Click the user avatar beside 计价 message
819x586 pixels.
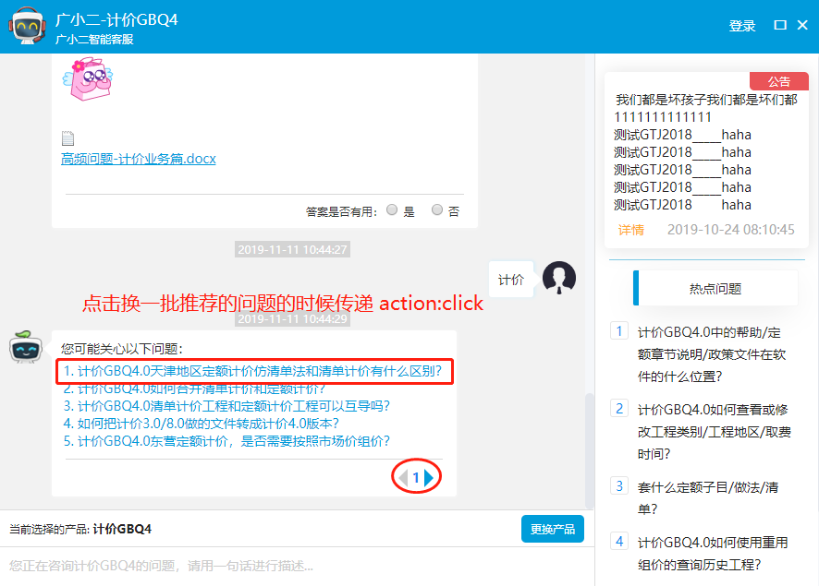pyautogui.click(x=559, y=278)
